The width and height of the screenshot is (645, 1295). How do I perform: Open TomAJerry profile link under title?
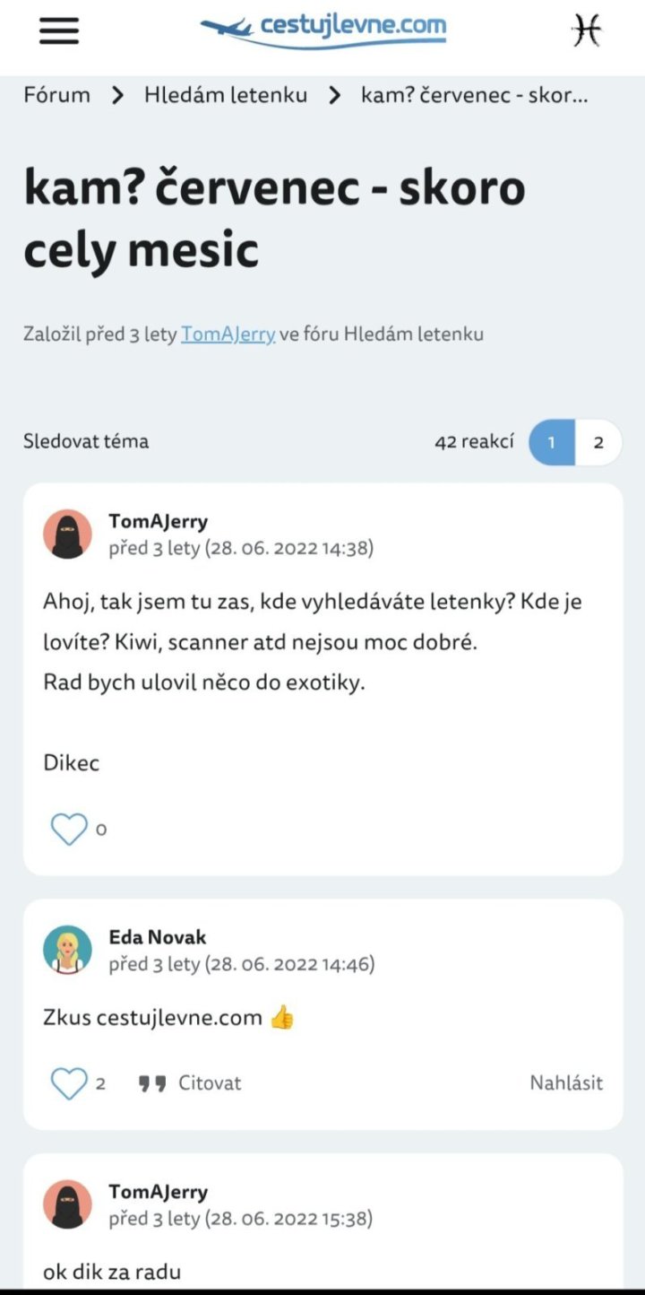click(228, 335)
